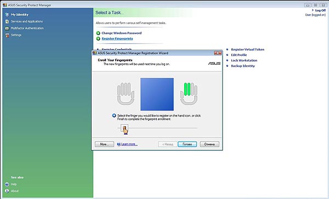The width and height of the screenshot is (329, 199).
Task: Click green arrow beside Register Fingerprints
Action: pyautogui.click(x=98, y=39)
